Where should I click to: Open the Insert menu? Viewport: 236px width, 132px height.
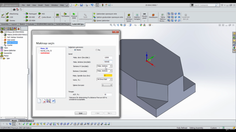point(40,5)
